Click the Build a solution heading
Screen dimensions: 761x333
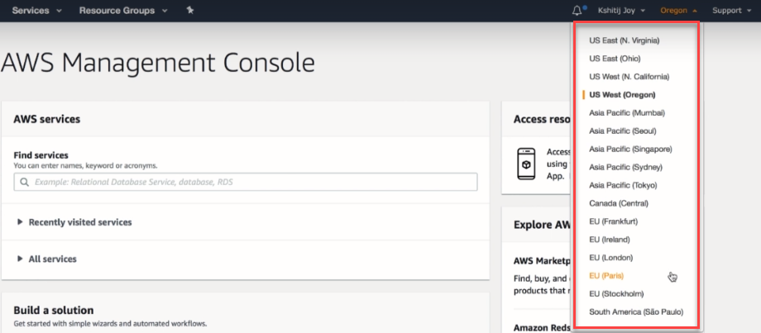pos(54,310)
